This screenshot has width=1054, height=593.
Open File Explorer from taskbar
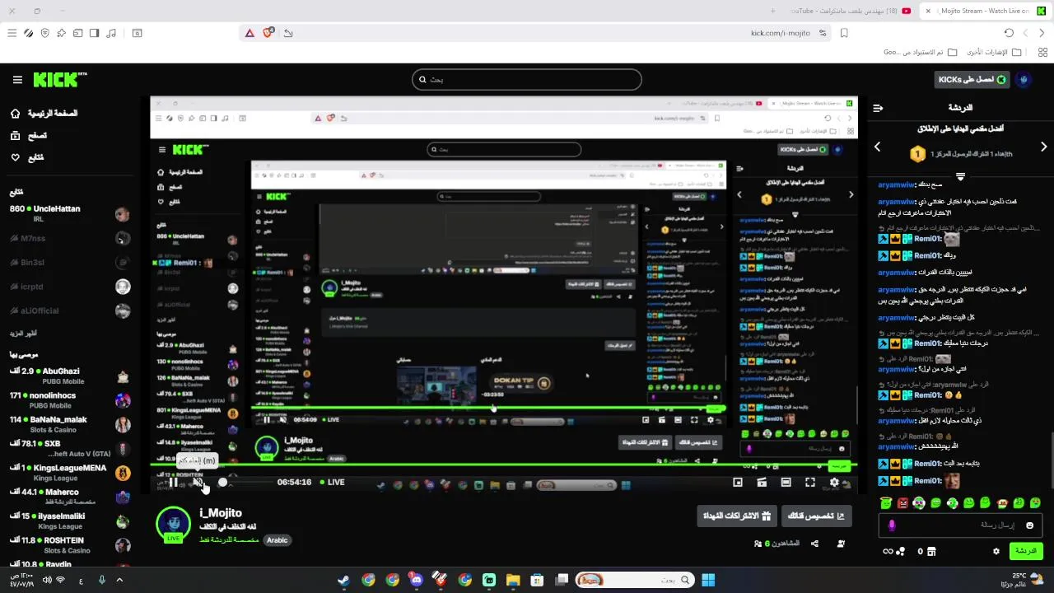pyautogui.click(x=513, y=580)
